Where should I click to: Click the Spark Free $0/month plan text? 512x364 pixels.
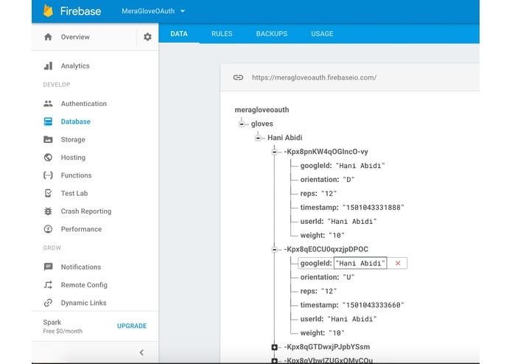tap(63, 326)
